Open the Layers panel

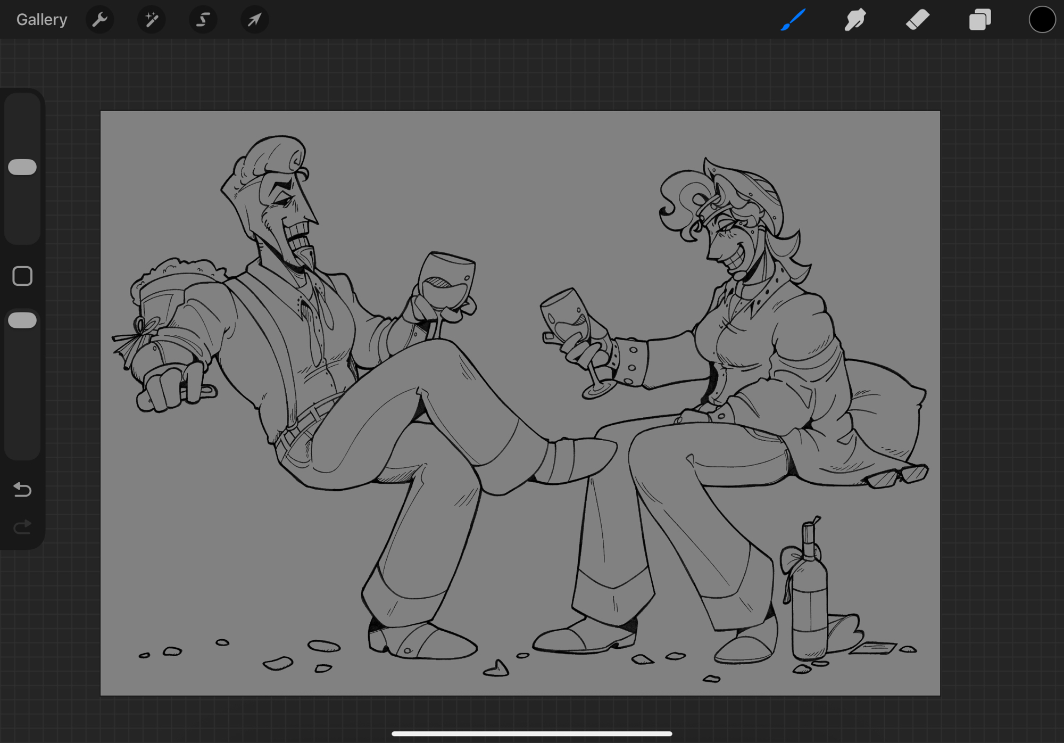pos(979,20)
